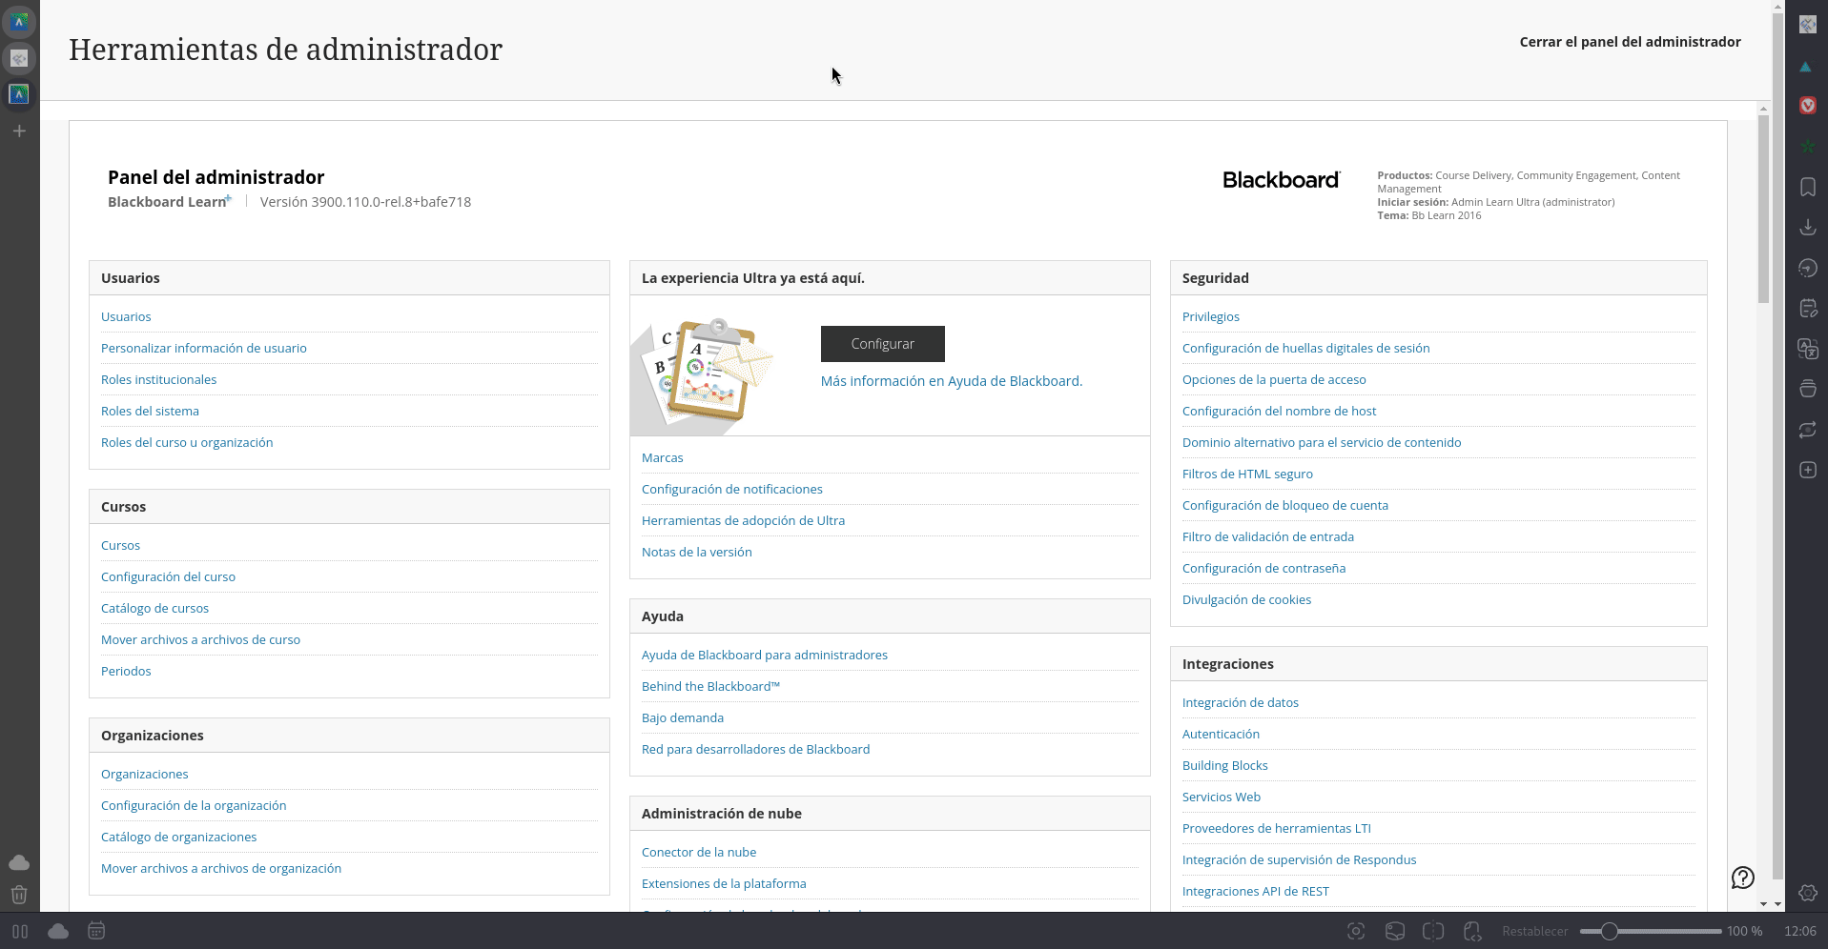1828x949 pixels.
Task: Click the capture page screenshot icon
Action: tap(1356, 931)
